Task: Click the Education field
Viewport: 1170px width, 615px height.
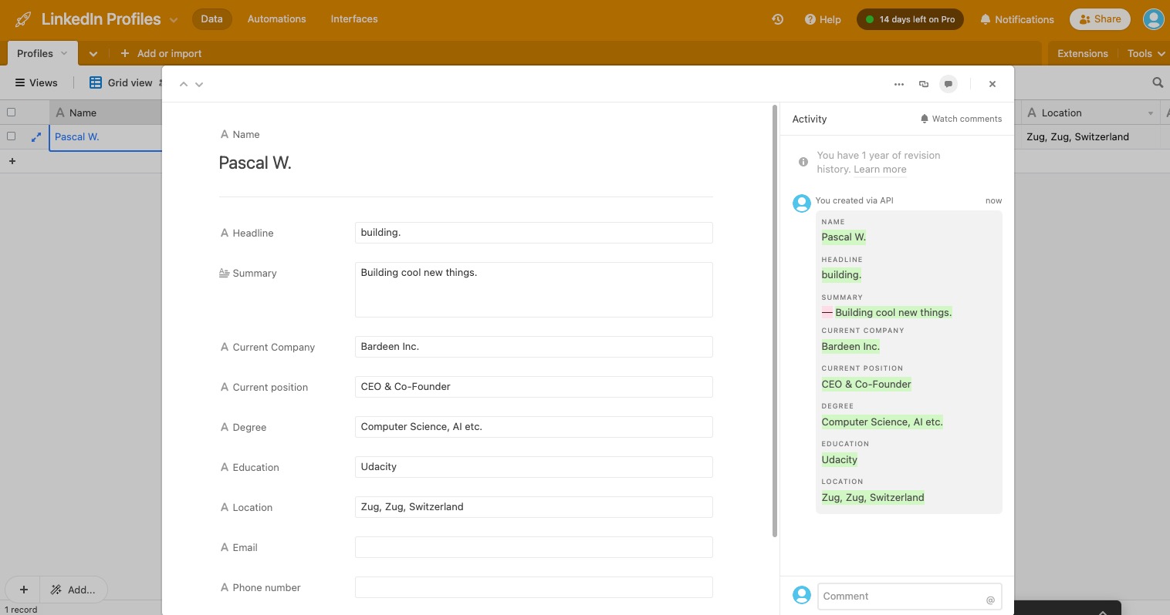Action: click(x=533, y=467)
